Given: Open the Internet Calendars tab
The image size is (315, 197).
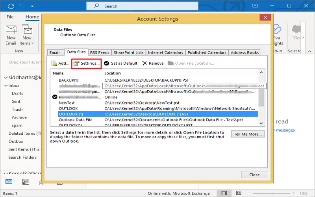Looking at the screenshot, I should 165,52.
